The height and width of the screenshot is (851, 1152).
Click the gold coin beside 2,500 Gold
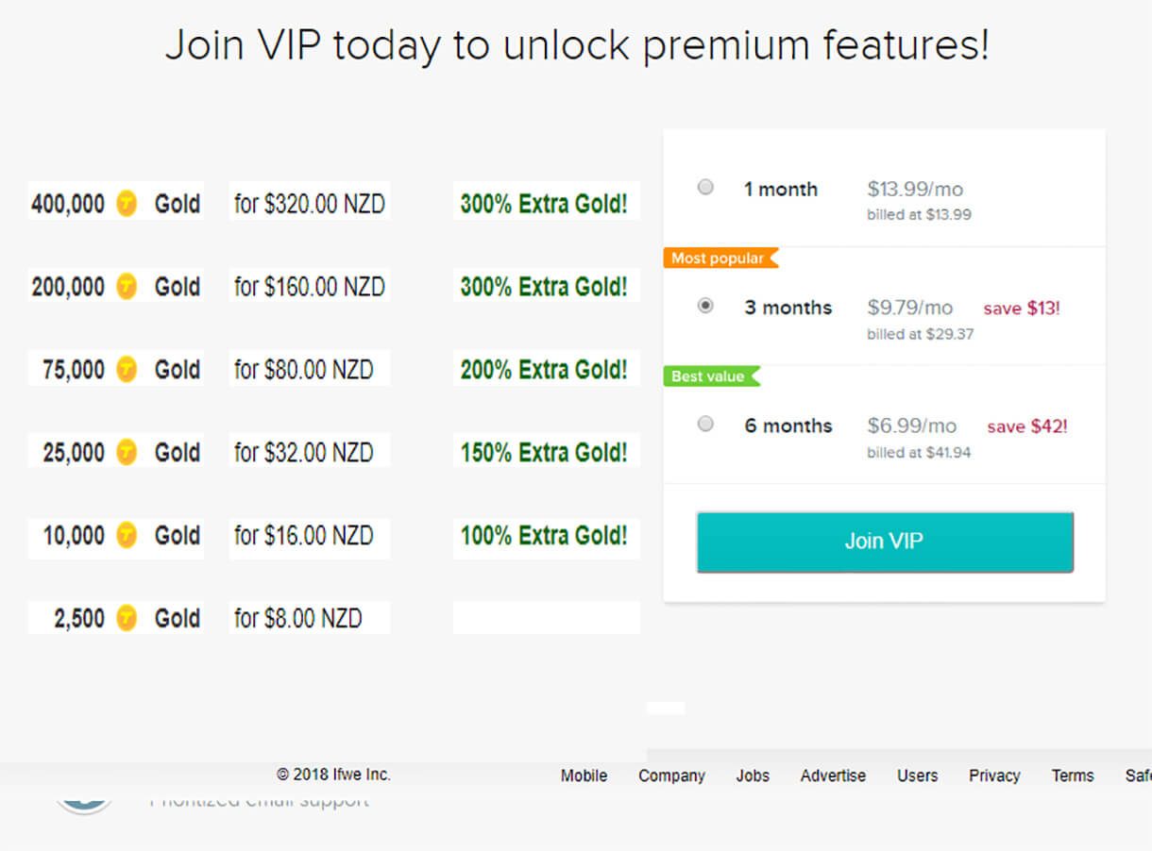[127, 618]
